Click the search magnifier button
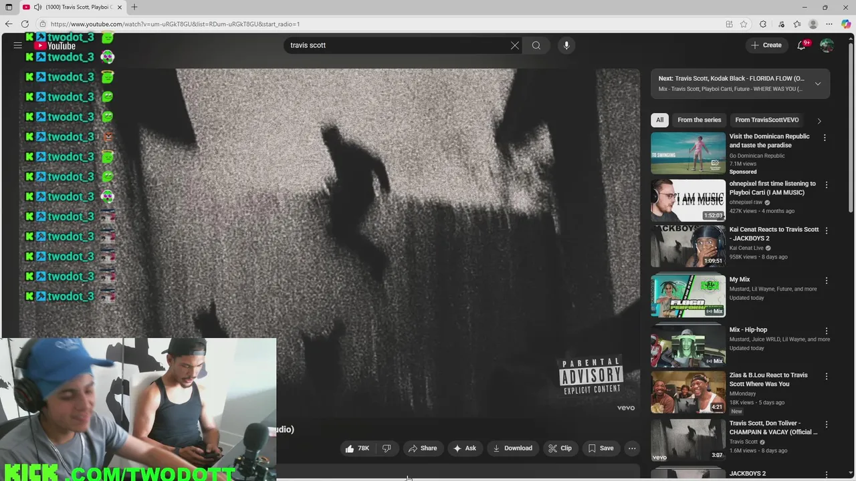This screenshot has width=856, height=481. point(536,45)
